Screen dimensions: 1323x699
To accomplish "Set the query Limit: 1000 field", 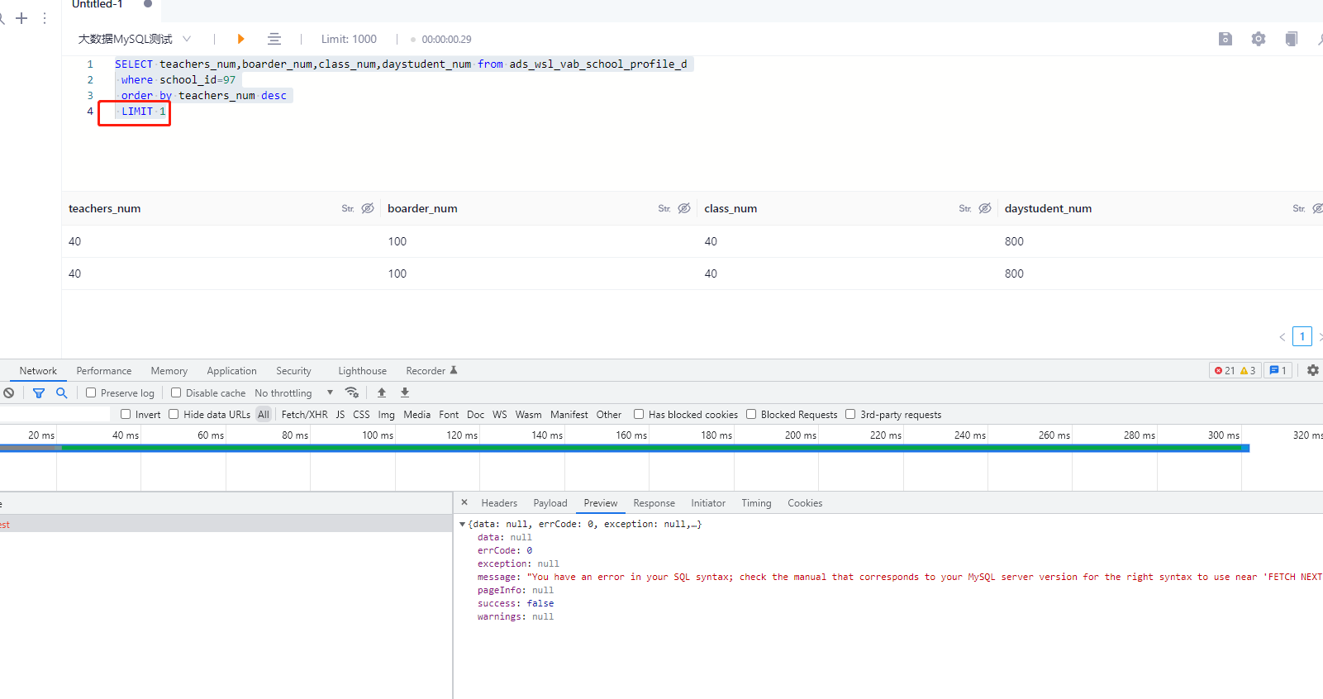I will 349,39.
